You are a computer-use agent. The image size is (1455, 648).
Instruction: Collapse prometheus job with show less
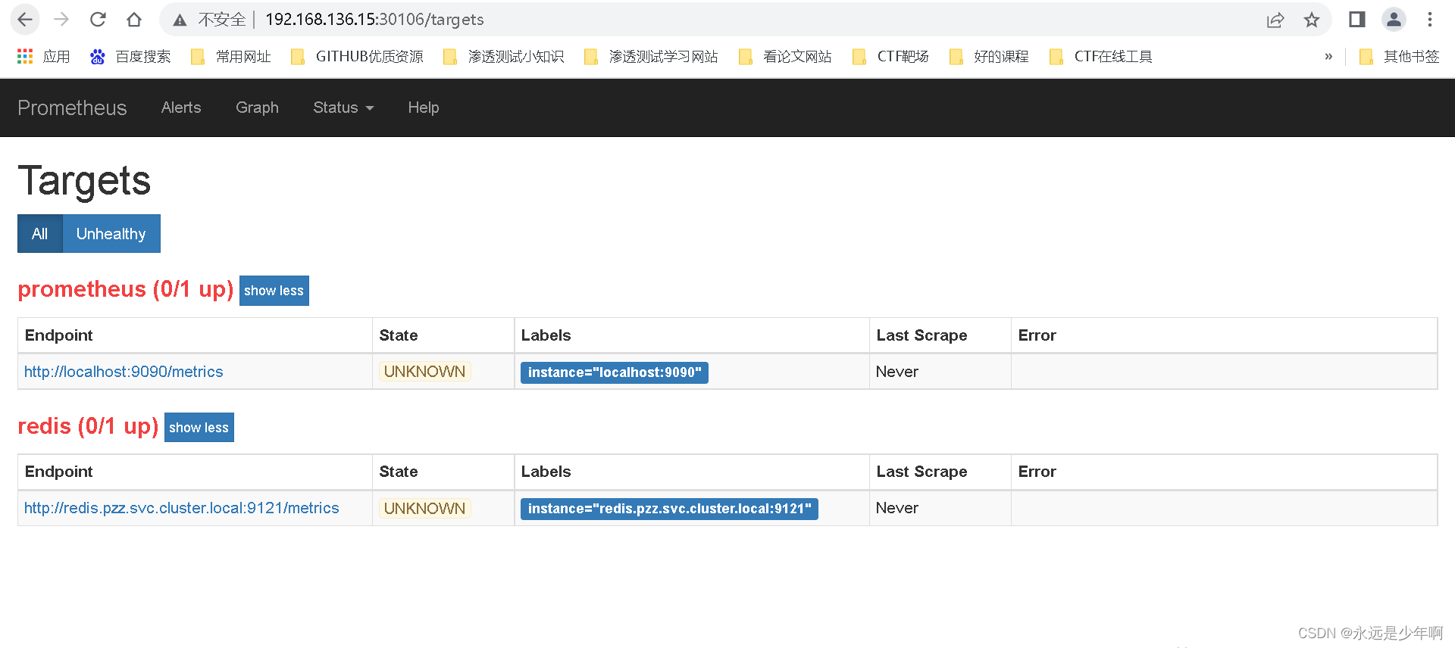click(x=274, y=291)
